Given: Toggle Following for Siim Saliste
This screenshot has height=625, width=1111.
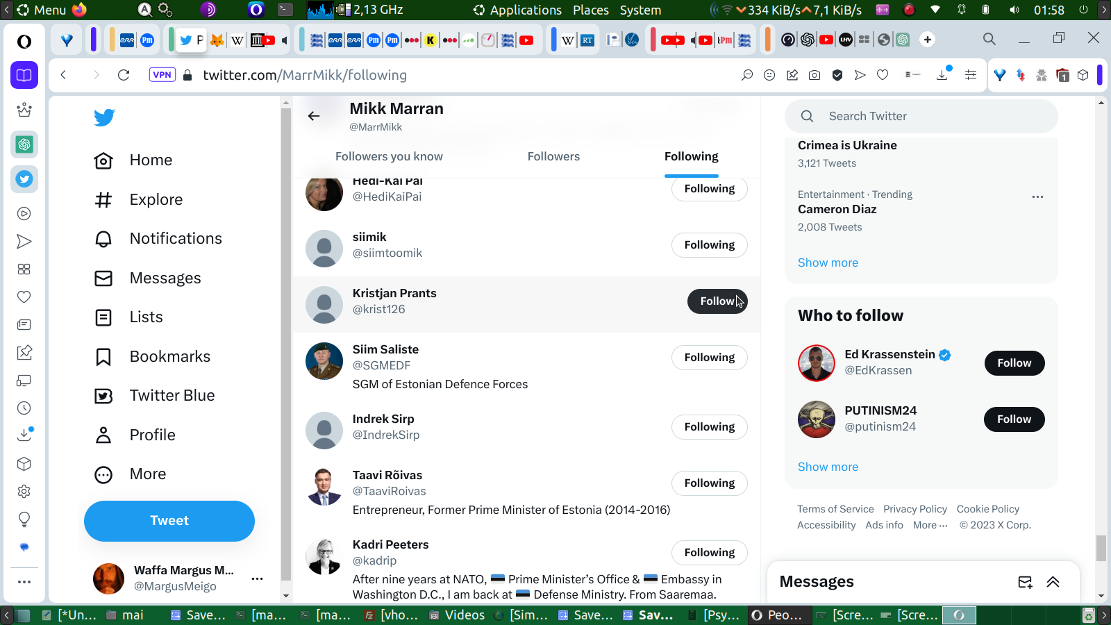Looking at the screenshot, I should tap(710, 358).
